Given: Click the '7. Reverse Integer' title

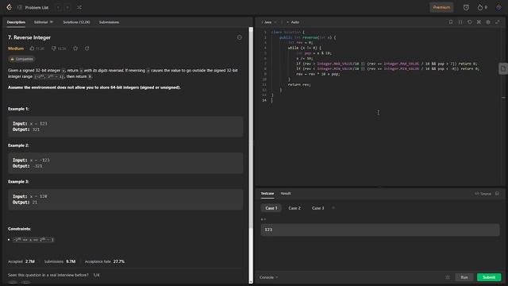Looking at the screenshot, I should 29,37.
